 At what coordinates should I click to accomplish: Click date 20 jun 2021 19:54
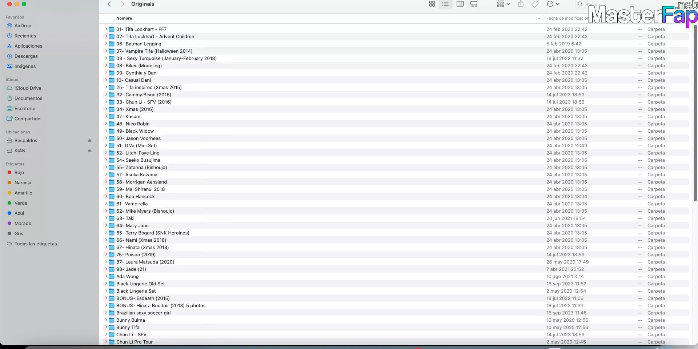[x=566, y=218]
